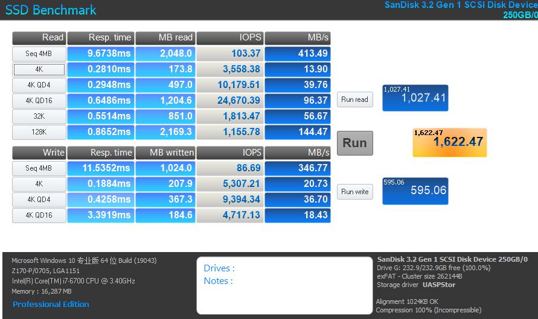
Task: Select the Write Seq 4MB test button
Action: pos(39,168)
